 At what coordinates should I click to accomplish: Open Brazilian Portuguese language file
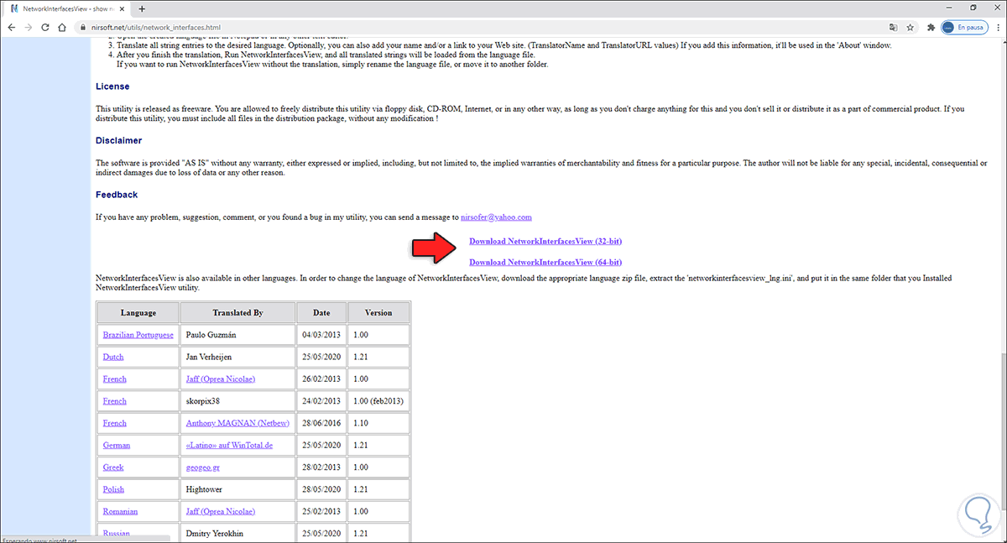point(138,335)
